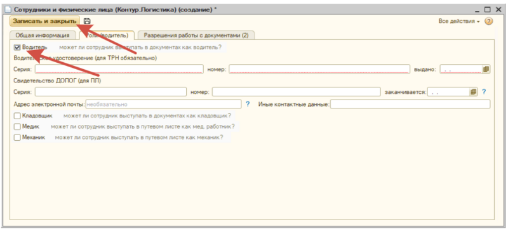Close the 'Сотрудники и физические лица' window
The image size is (508, 229).
tap(498, 10)
